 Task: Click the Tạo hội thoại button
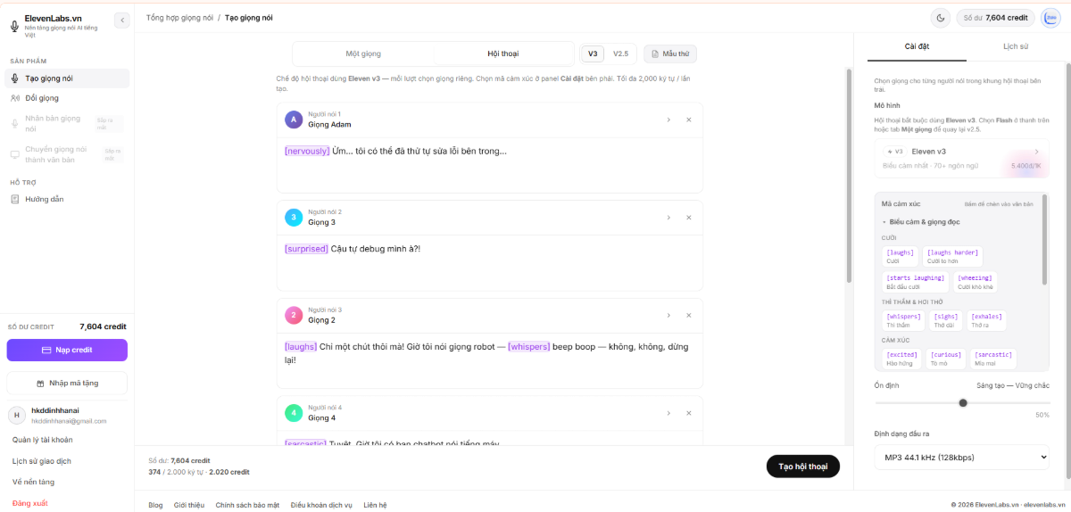pyautogui.click(x=803, y=467)
